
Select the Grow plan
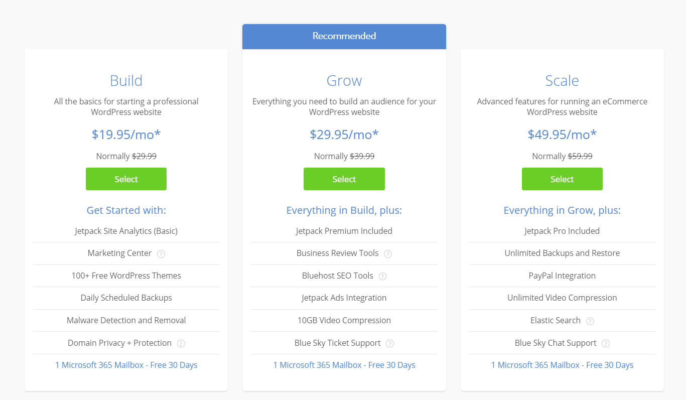pyautogui.click(x=344, y=179)
